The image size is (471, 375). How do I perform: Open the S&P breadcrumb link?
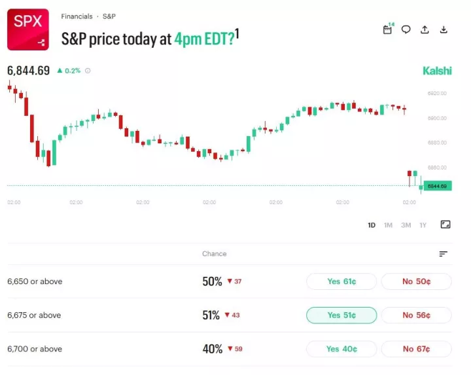(x=109, y=16)
